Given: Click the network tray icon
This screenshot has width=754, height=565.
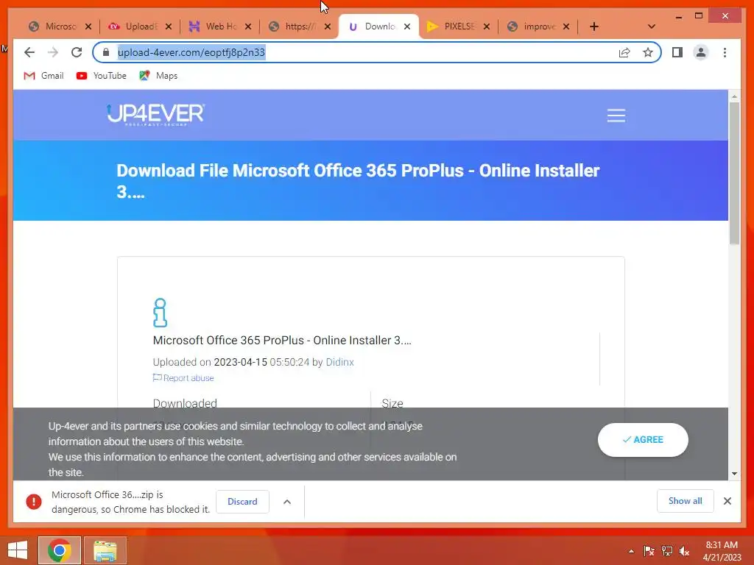Looking at the screenshot, I should pyautogui.click(x=667, y=551).
